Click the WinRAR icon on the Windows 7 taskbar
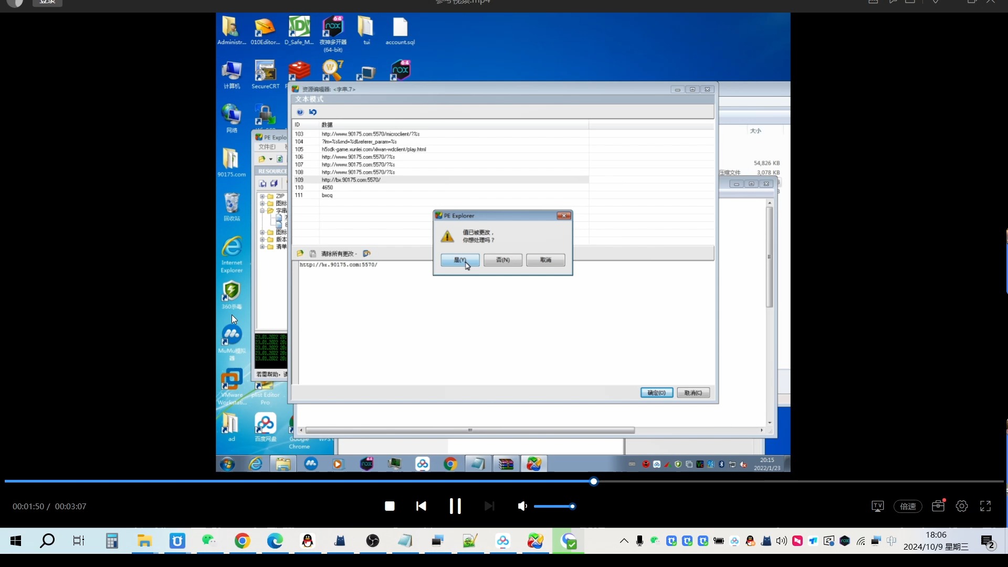The height and width of the screenshot is (567, 1008). coord(506,464)
